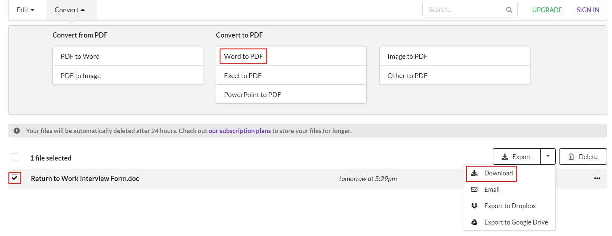Open the three-dot more options for the file
The image size is (612, 236).
597,178
